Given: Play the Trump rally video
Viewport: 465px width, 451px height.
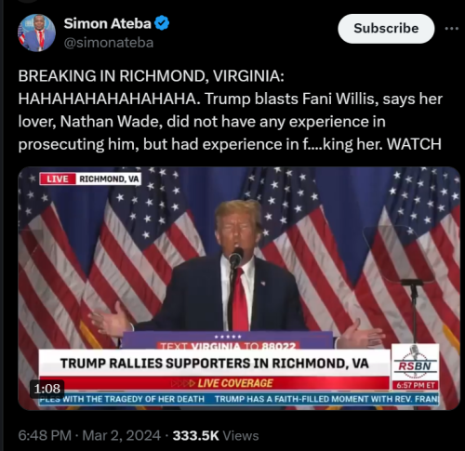Looking at the screenshot, I should (x=239, y=288).
